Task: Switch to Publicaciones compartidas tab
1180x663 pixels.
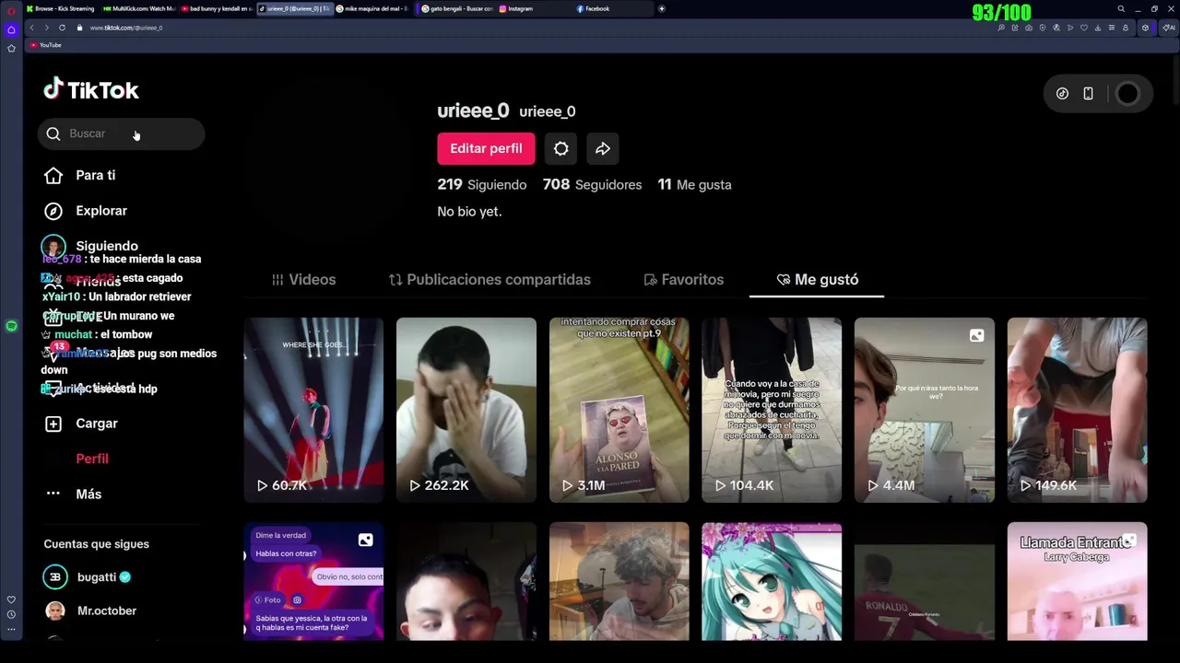Action: coord(490,279)
